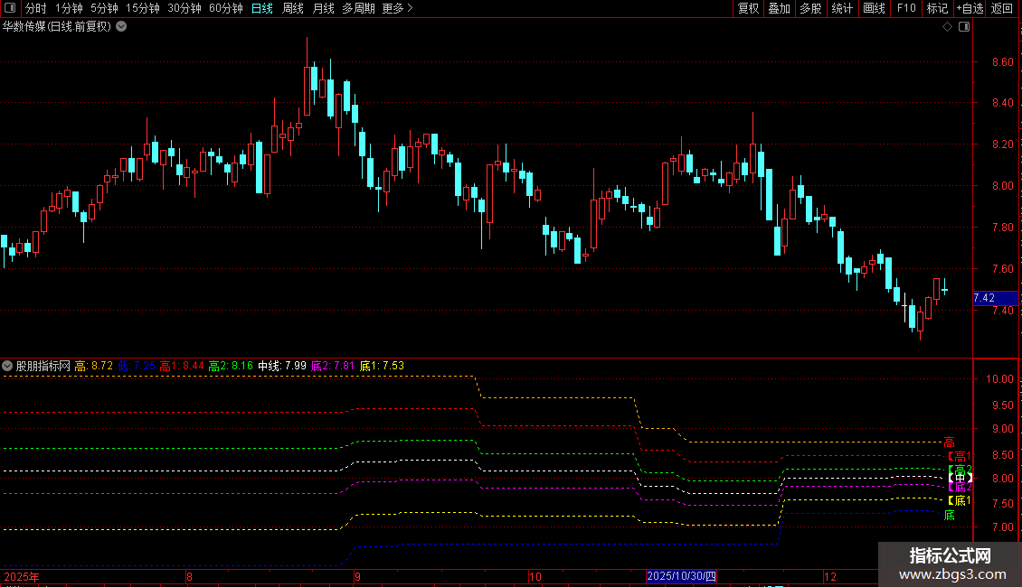This screenshot has width=1022, height=587.
Task: Open the 复权 adjustment options
Action: [x=748, y=8]
